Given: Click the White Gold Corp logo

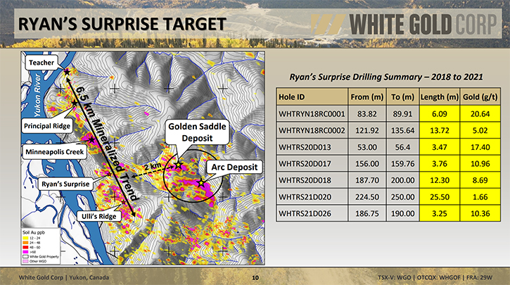Looking at the screenshot, I should tap(404, 25).
